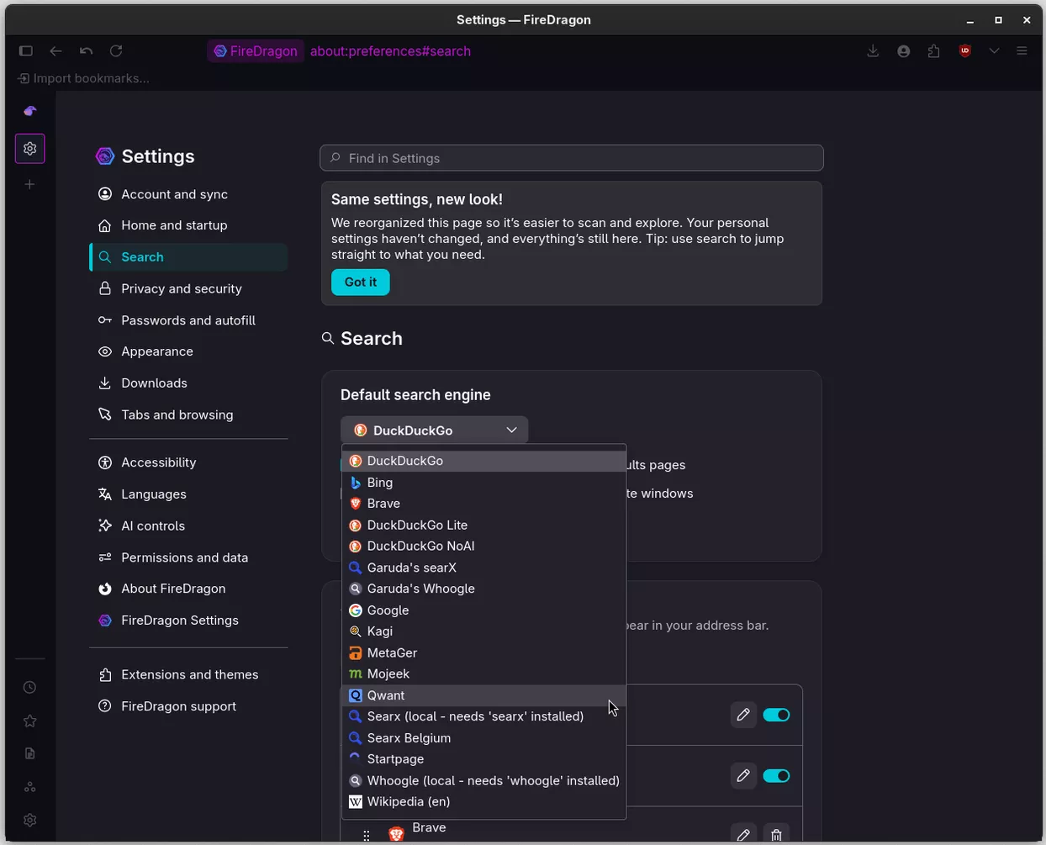
Task: Choose Startpage engine
Action: click(483, 759)
